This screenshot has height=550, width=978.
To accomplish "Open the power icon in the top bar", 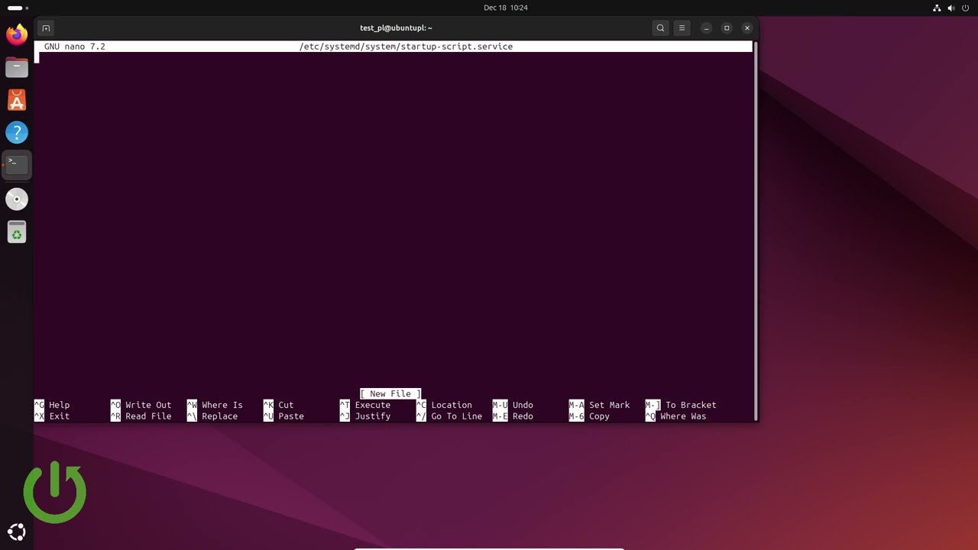I will point(966,8).
